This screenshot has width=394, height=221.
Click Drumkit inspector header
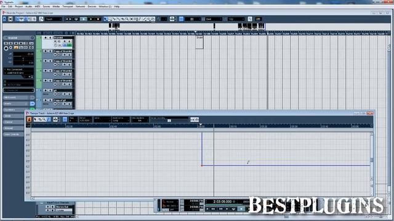click(x=18, y=38)
